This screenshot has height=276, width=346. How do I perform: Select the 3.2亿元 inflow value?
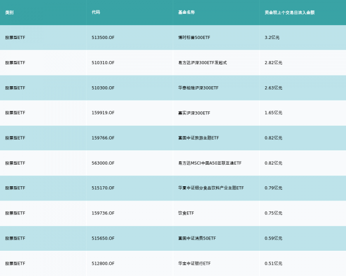272,37
